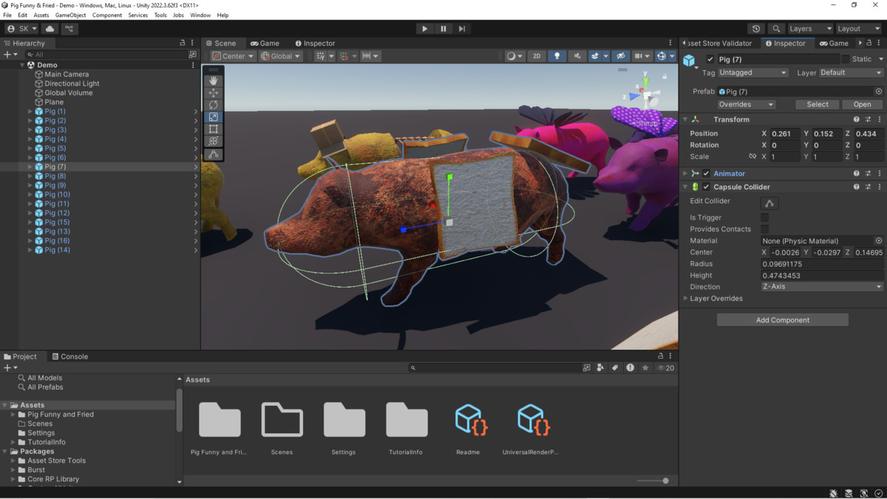Open scene camera settings dropdown
887x499 pixels.
642,56
